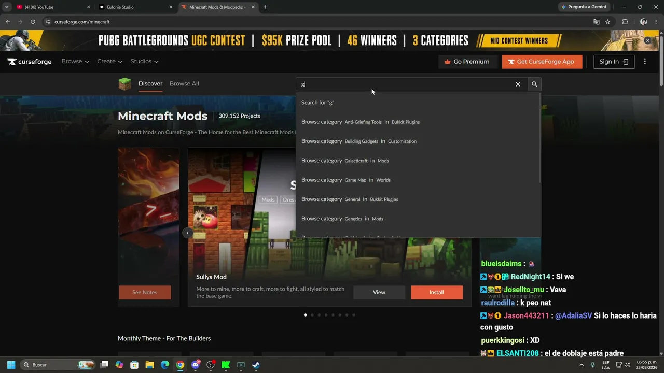The height and width of the screenshot is (373, 664).
Task: Show hidden system tray icons
Action: pyautogui.click(x=581, y=365)
